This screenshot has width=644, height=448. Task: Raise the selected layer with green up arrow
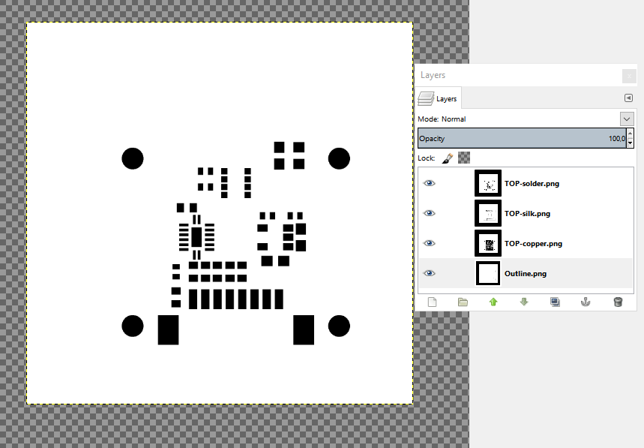click(493, 302)
